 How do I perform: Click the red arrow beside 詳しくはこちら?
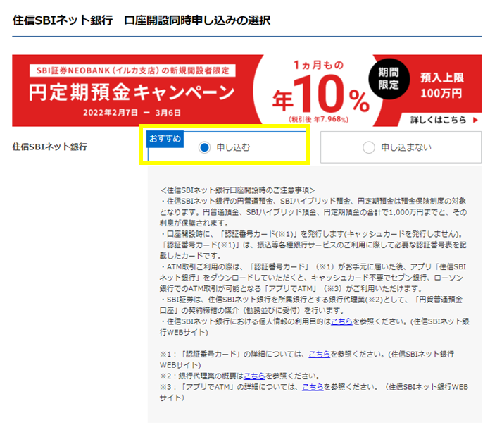tap(475, 120)
